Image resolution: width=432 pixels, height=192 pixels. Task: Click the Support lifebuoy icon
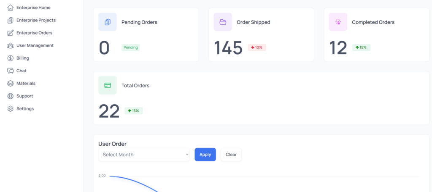coord(11,96)
